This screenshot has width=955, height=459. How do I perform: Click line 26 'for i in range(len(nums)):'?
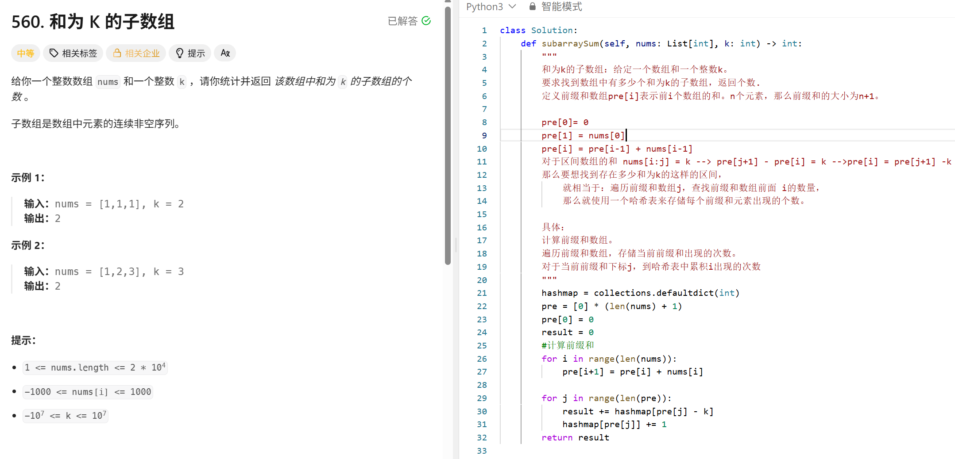click(x=609, y=359)
